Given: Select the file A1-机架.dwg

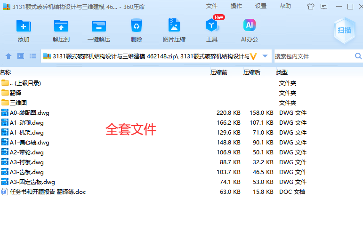Looking at the screenshot, I should pyautogui.click(x=27, y=133).
